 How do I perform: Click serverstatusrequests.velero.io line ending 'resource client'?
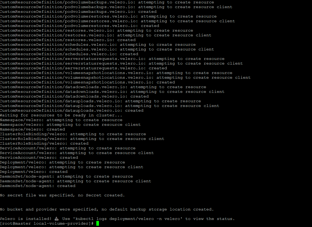pos(121,63)
